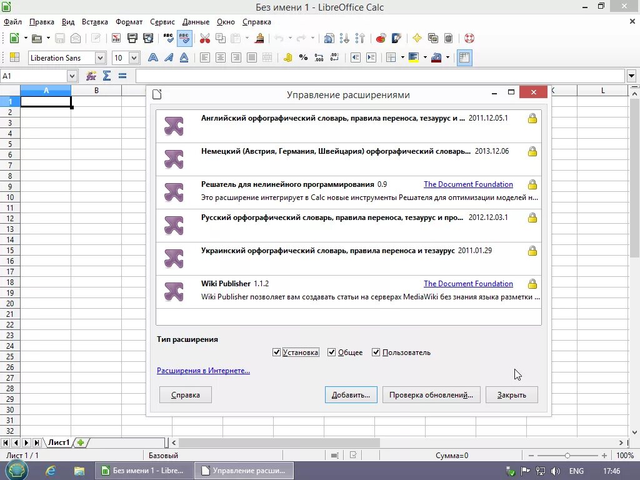Open the Function Wizard icon

[91, 76]
